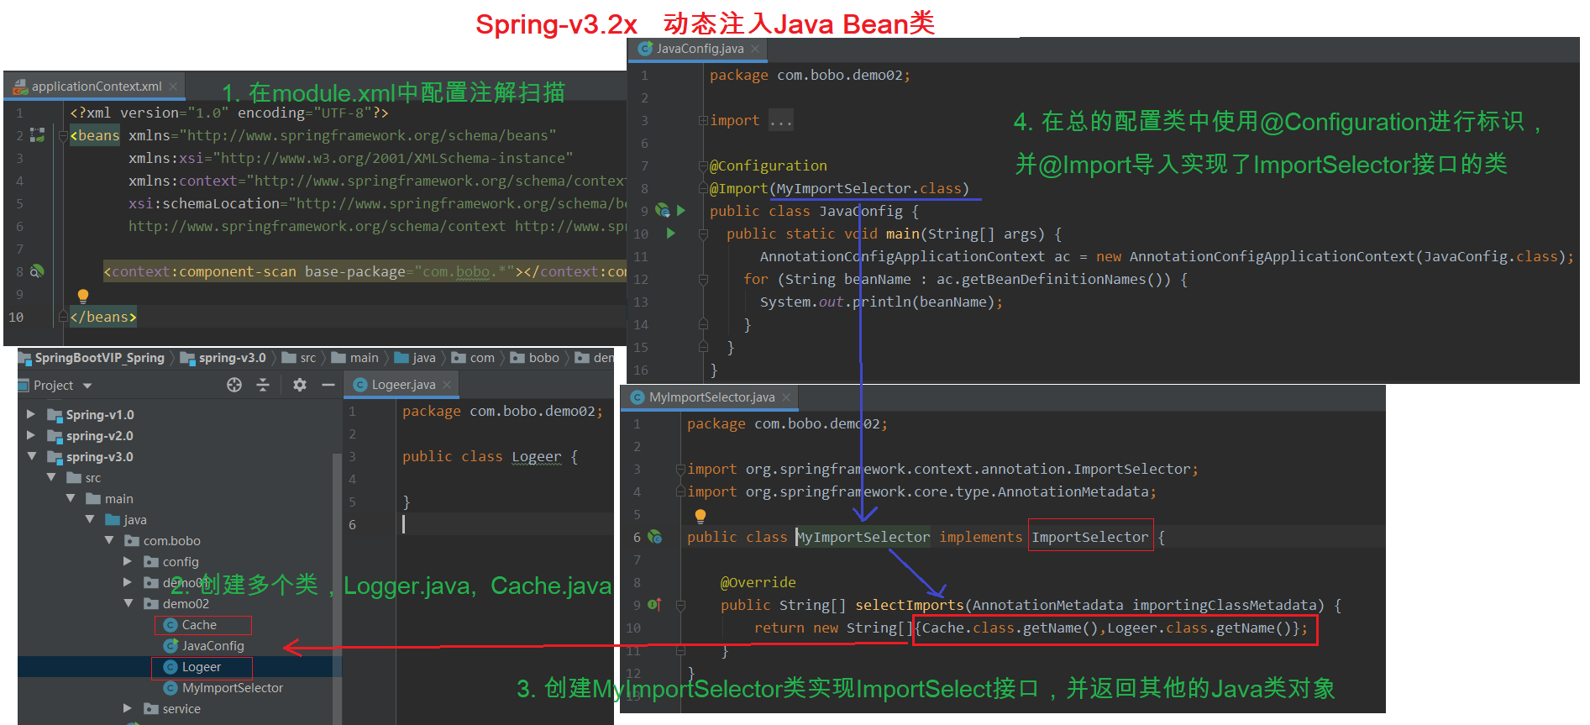Expand the config package
1590x725 pixels.
click(x=129, y=561)
